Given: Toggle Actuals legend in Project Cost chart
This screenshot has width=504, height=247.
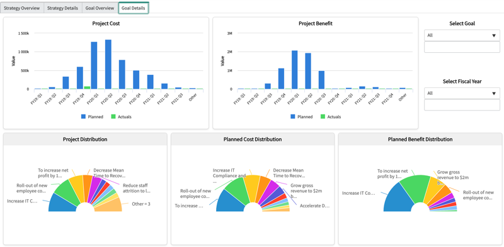Looking at the screenshot, I should coord(121,117).
